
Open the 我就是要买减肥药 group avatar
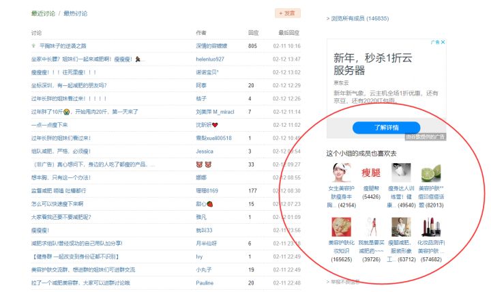point(372,227)
